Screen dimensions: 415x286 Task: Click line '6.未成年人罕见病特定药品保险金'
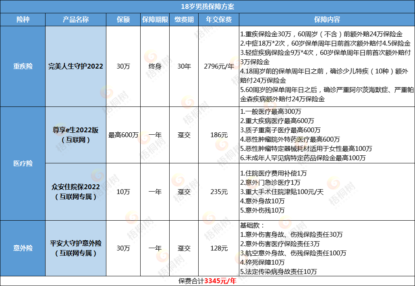[x=303, y=158]
